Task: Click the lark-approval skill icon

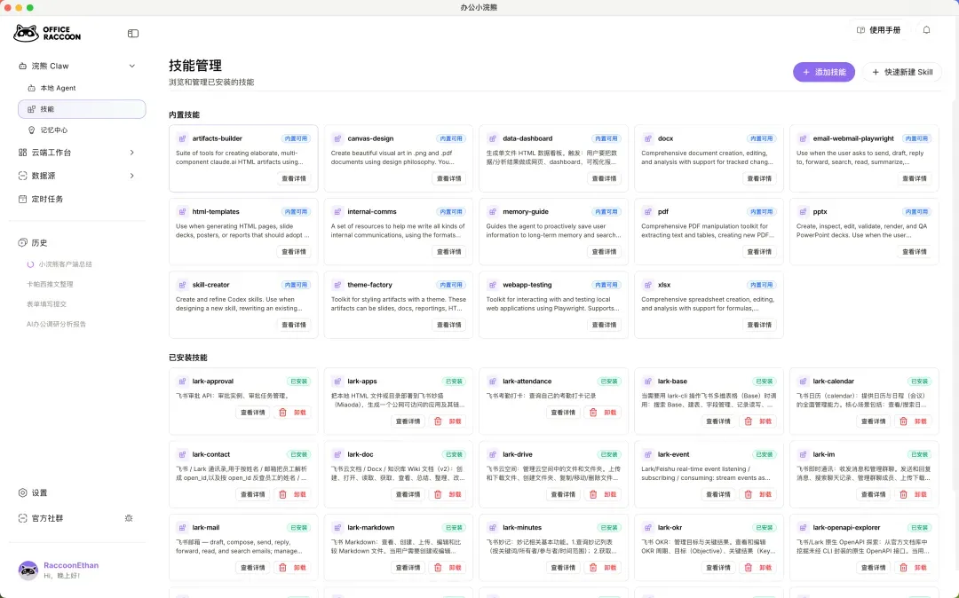Action: click(182, 382)
